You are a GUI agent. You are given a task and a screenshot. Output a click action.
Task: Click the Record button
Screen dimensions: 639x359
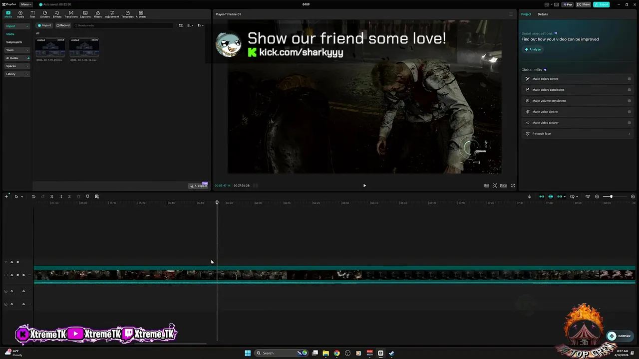[63, 25]
